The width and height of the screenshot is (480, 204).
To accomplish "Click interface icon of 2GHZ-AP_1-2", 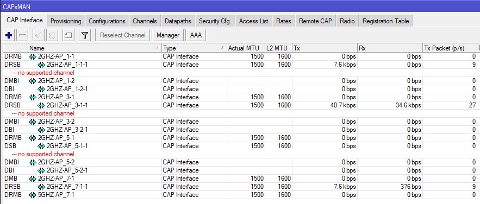I will (33, 81).
